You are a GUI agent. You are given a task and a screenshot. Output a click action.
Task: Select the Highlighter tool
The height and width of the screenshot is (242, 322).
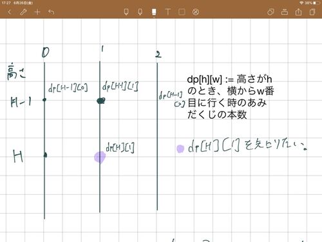(140, 12)
